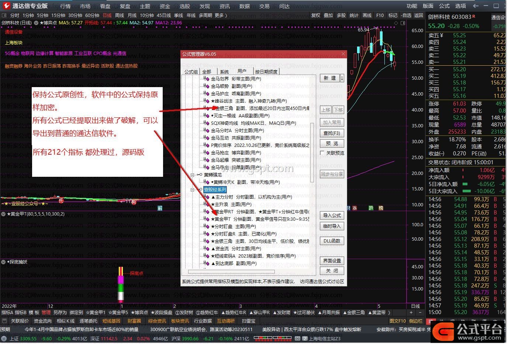Screen dimensions: 508x344
Task: Click the back arrow icon in title bar
Action: click(x=476, y=6)
